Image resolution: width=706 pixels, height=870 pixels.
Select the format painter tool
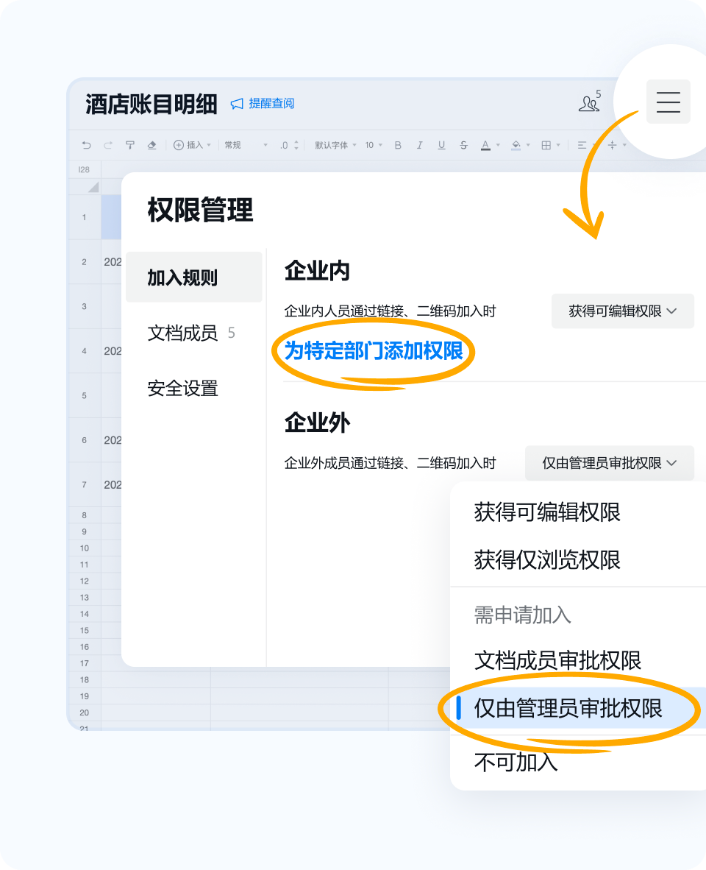tap(130, 145)
